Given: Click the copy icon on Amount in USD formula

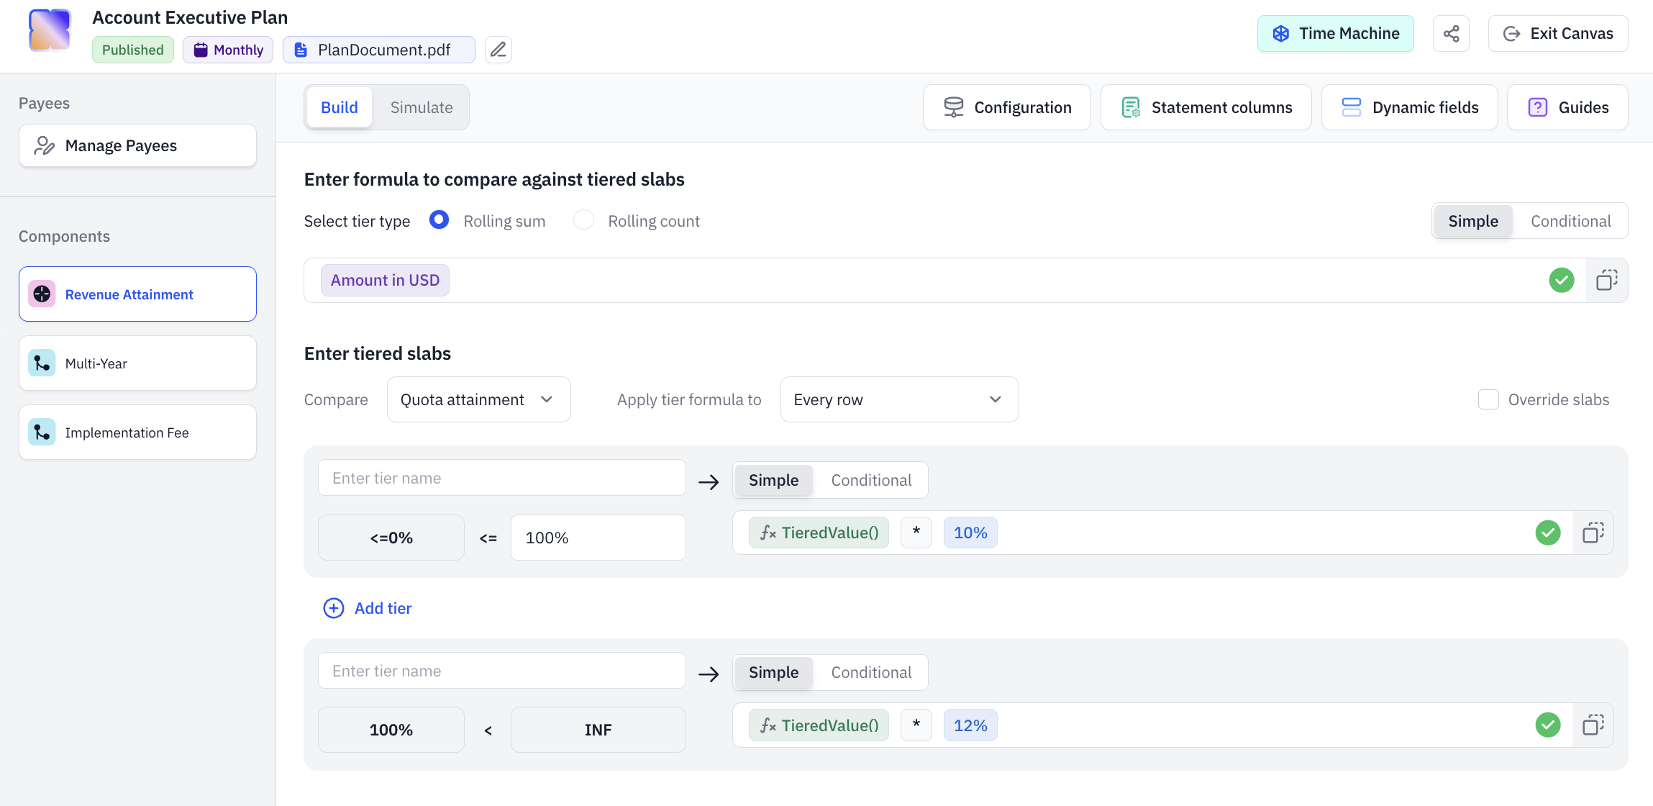Looking at the screenshot, I should [1607, 280].
